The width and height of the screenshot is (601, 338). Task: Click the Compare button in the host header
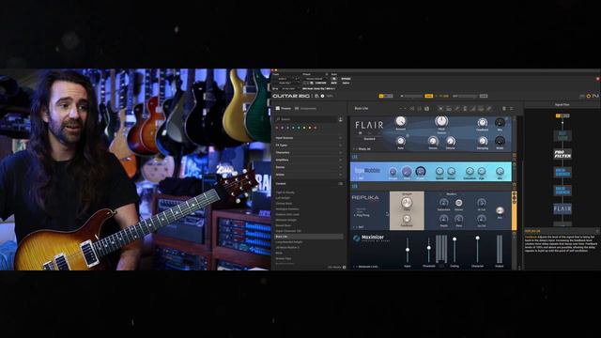[321, 83]
